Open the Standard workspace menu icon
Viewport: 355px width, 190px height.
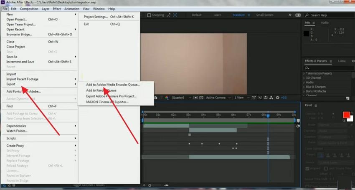(249, 15)
